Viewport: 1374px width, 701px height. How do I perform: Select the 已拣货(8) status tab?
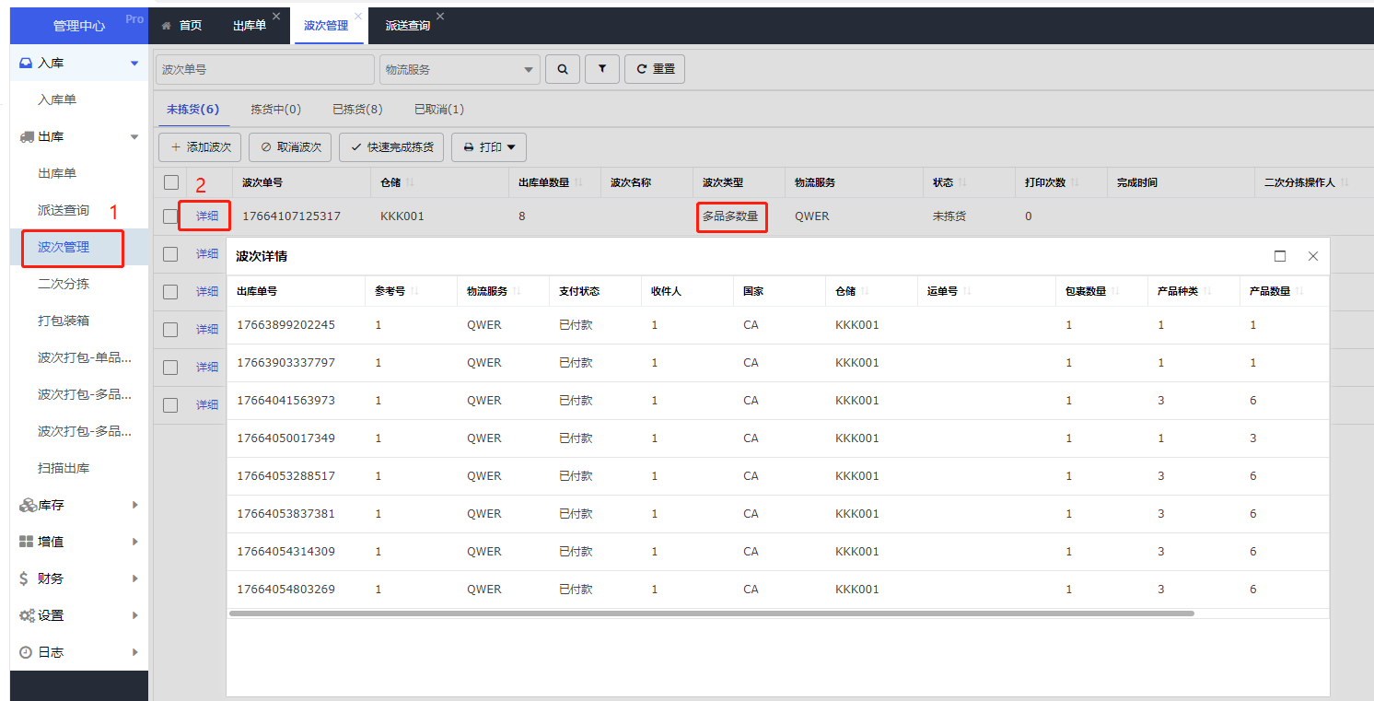pyautogui.click(x=357, y=110)
